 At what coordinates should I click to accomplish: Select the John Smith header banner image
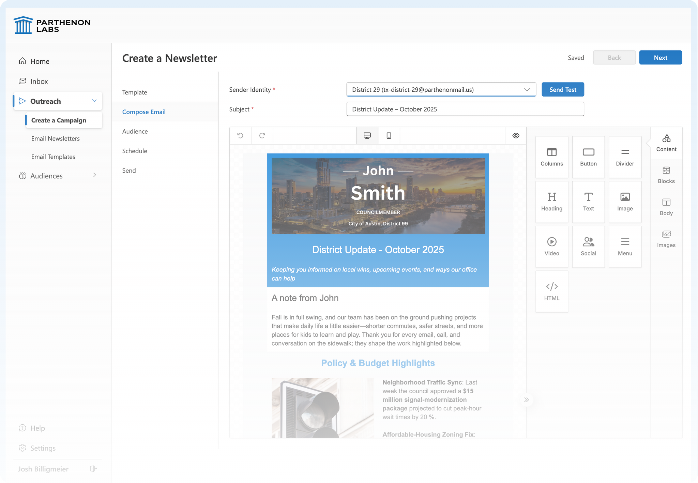point(378,195)
